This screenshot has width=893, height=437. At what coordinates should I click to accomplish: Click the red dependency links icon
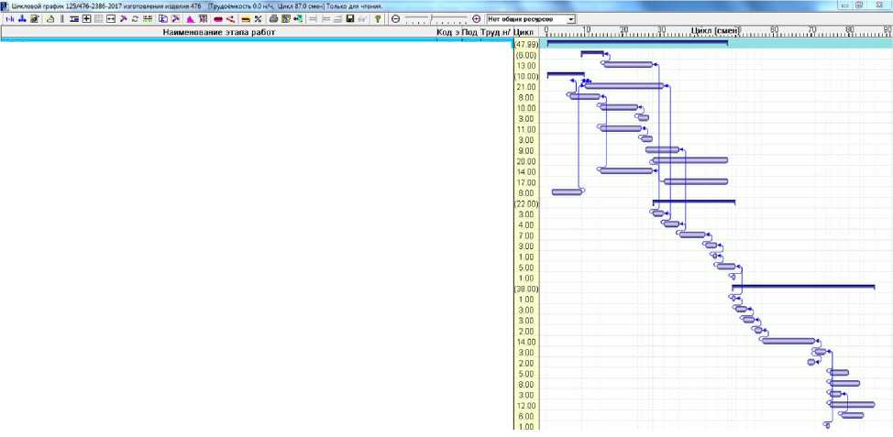(x=230, y=18)
